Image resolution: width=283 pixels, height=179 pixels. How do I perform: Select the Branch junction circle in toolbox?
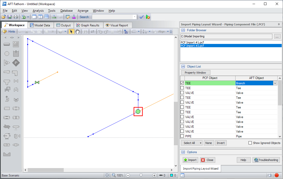(7, 54)
